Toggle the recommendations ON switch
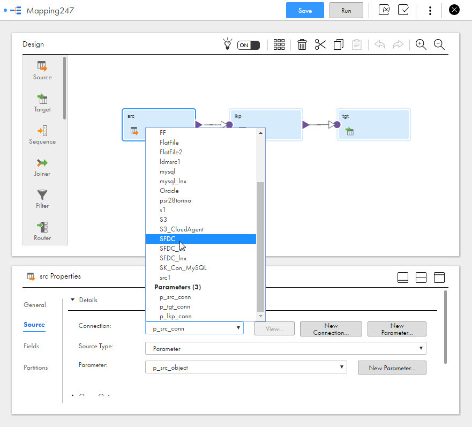Viewport: 472px width, 427px height. [x=249, y=45]
